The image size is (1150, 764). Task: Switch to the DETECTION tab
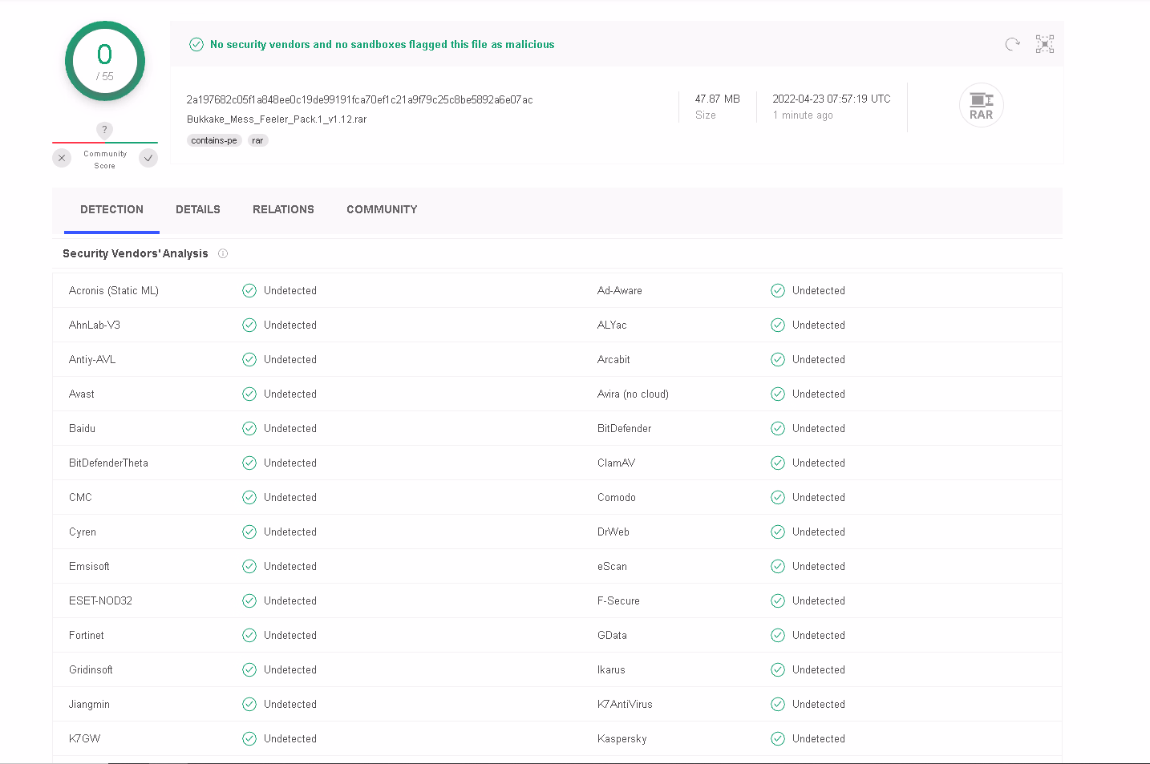111,209
